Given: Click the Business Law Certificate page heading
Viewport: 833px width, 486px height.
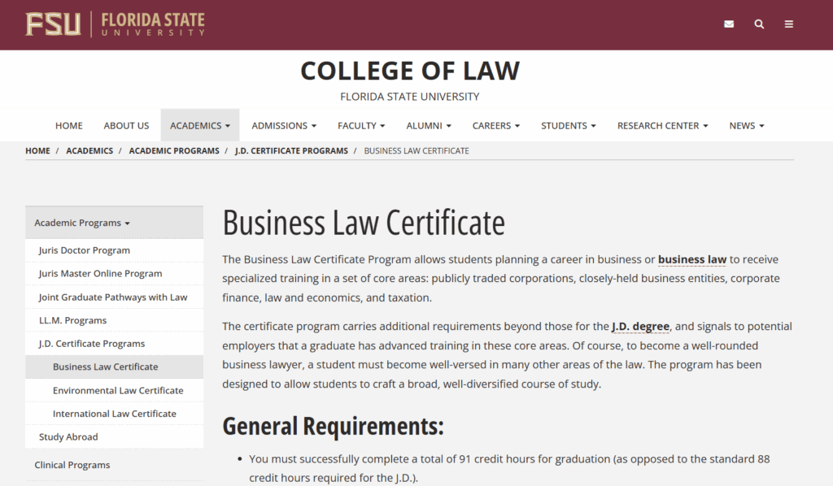Looking at the screenshot, I should point(364,223).
